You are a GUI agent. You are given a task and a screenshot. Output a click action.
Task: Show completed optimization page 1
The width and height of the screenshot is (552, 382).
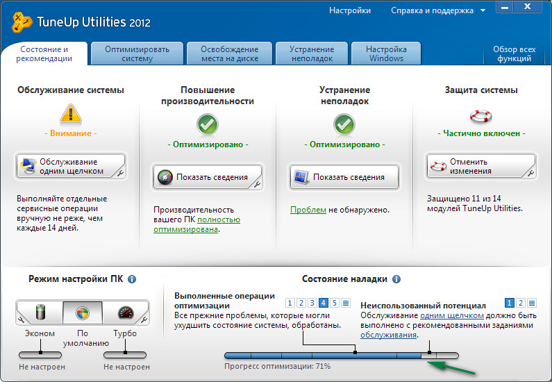290,303
